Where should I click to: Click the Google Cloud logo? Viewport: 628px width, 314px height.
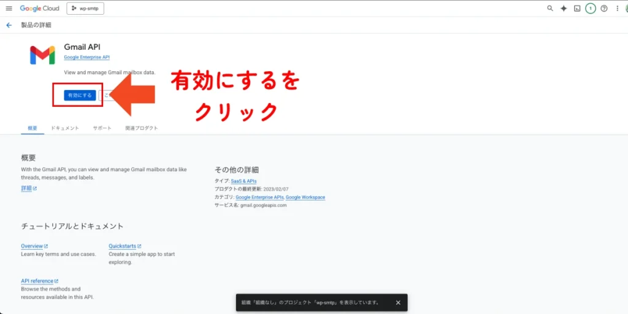click(x=39, y=9)
